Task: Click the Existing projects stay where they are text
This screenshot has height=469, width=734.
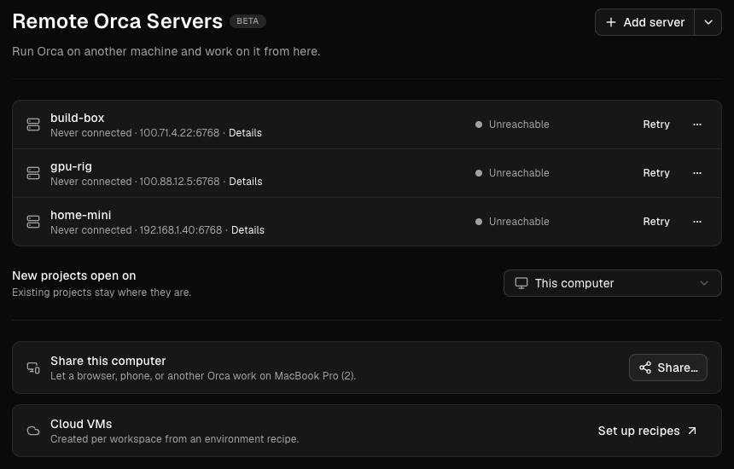Action: click(102, 292)
